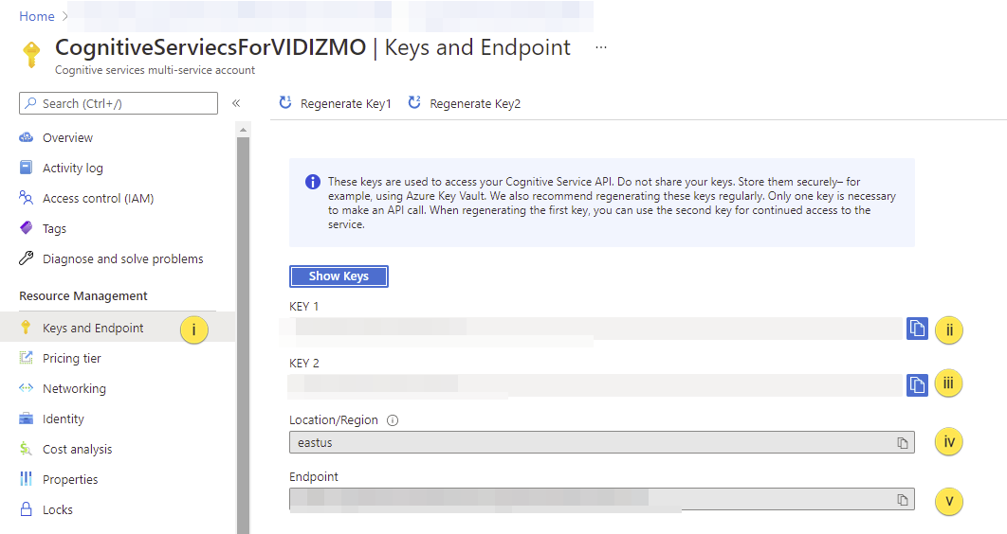The image size is (1007, 534).
Task: Copy the Location/Region value eastus
Action: coord(903,443)
